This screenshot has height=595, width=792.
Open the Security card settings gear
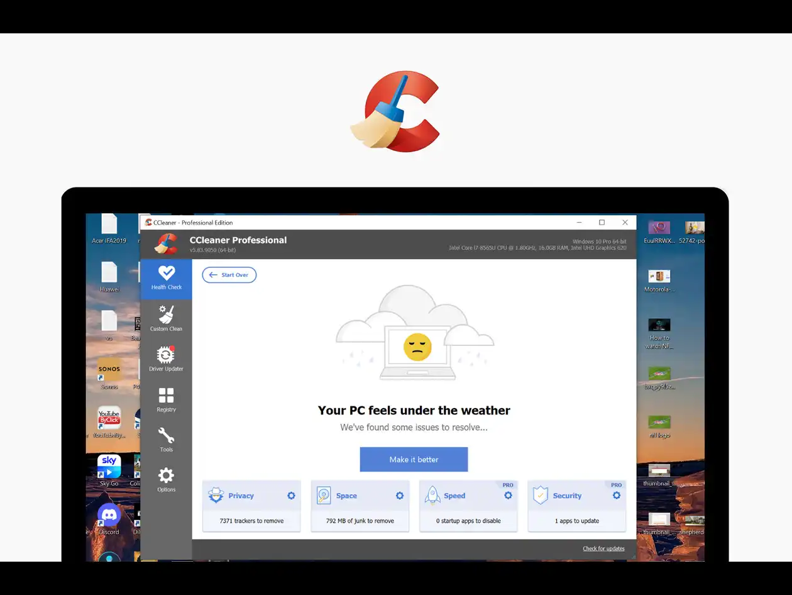[x=617, y=496]
